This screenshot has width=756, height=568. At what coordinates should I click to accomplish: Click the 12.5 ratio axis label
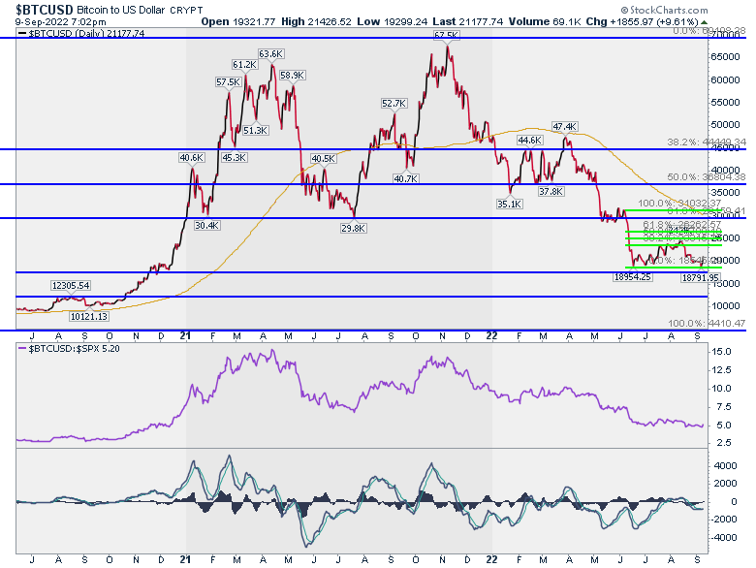(x=721, y=370)
